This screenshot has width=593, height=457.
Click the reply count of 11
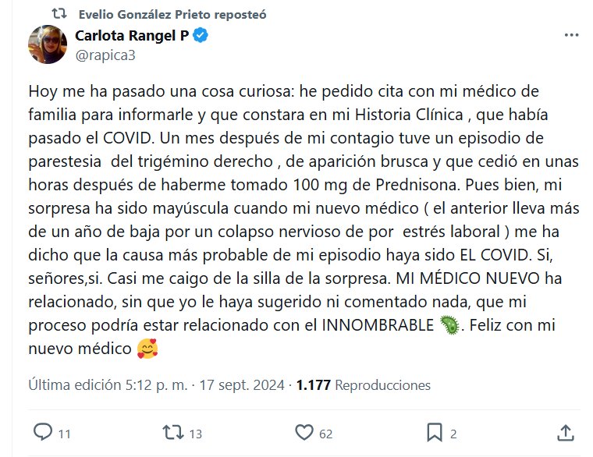65,433
